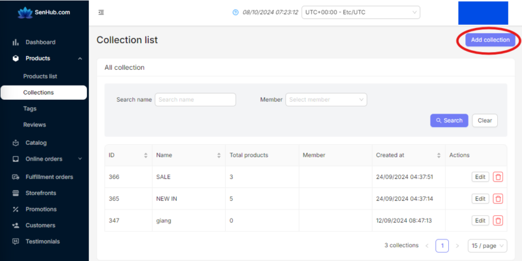This screenshot has height=261, width=522.
Task: Sort the table by the ID column arrows
Action: [146, 155]
